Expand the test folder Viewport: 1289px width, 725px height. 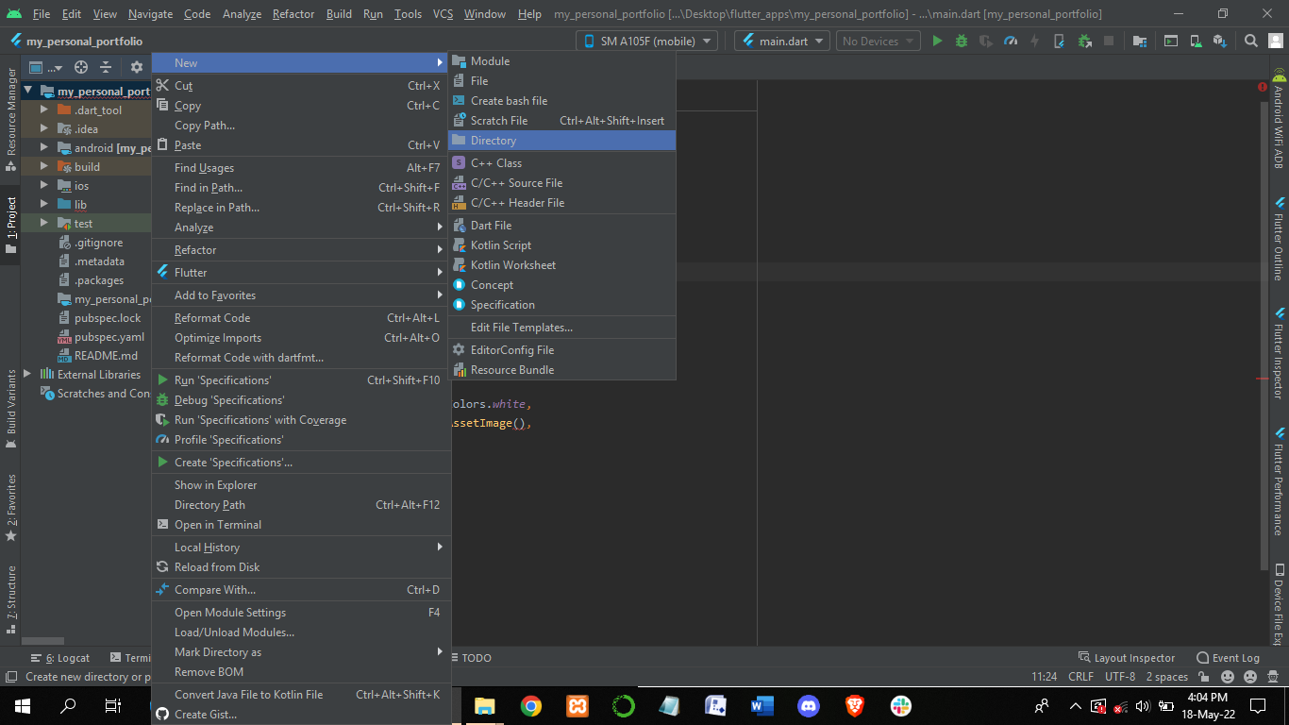[43, 224]
